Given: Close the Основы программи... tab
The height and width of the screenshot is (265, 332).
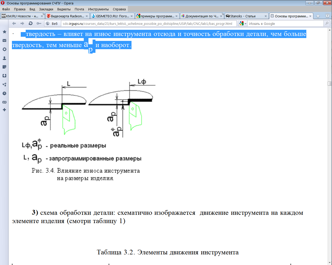Looking at the screenshot, I should pyautogui.click(x=310, y=16).
